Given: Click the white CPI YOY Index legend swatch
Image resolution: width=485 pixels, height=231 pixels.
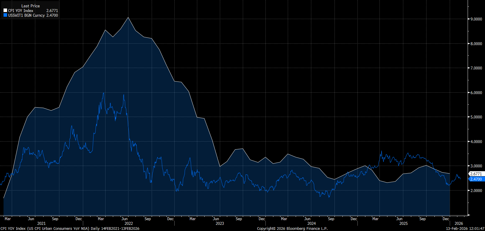Looking at the screenshot, I should pyautogui.click(x=5, y=11).
